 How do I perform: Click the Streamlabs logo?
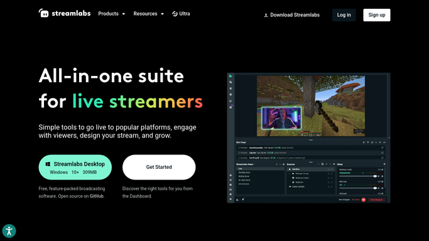tap(65, 13)
